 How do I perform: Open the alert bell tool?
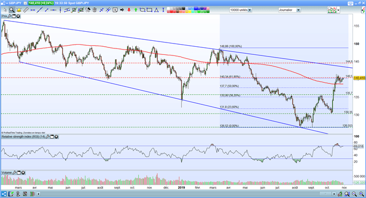(x=19, y=10)
